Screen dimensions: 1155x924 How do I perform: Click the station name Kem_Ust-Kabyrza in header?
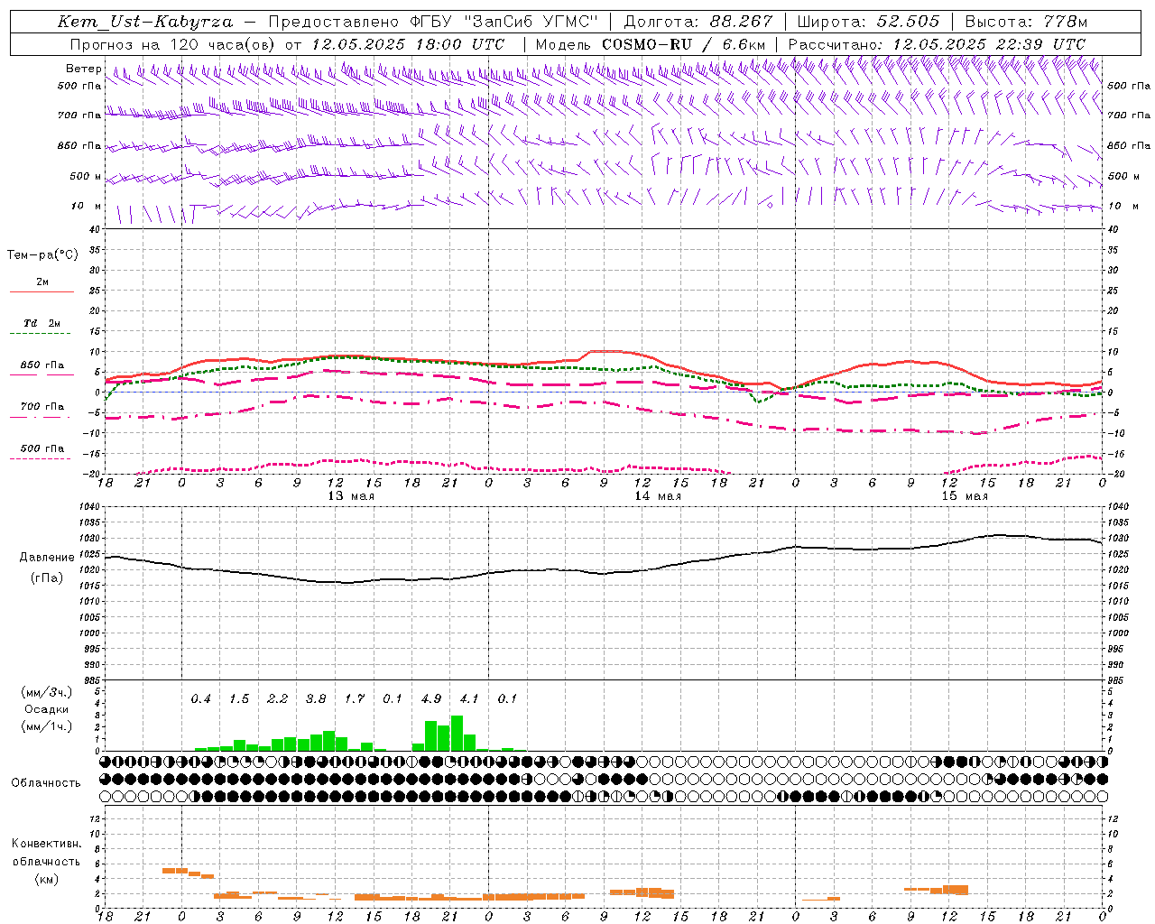click(145, 22)
